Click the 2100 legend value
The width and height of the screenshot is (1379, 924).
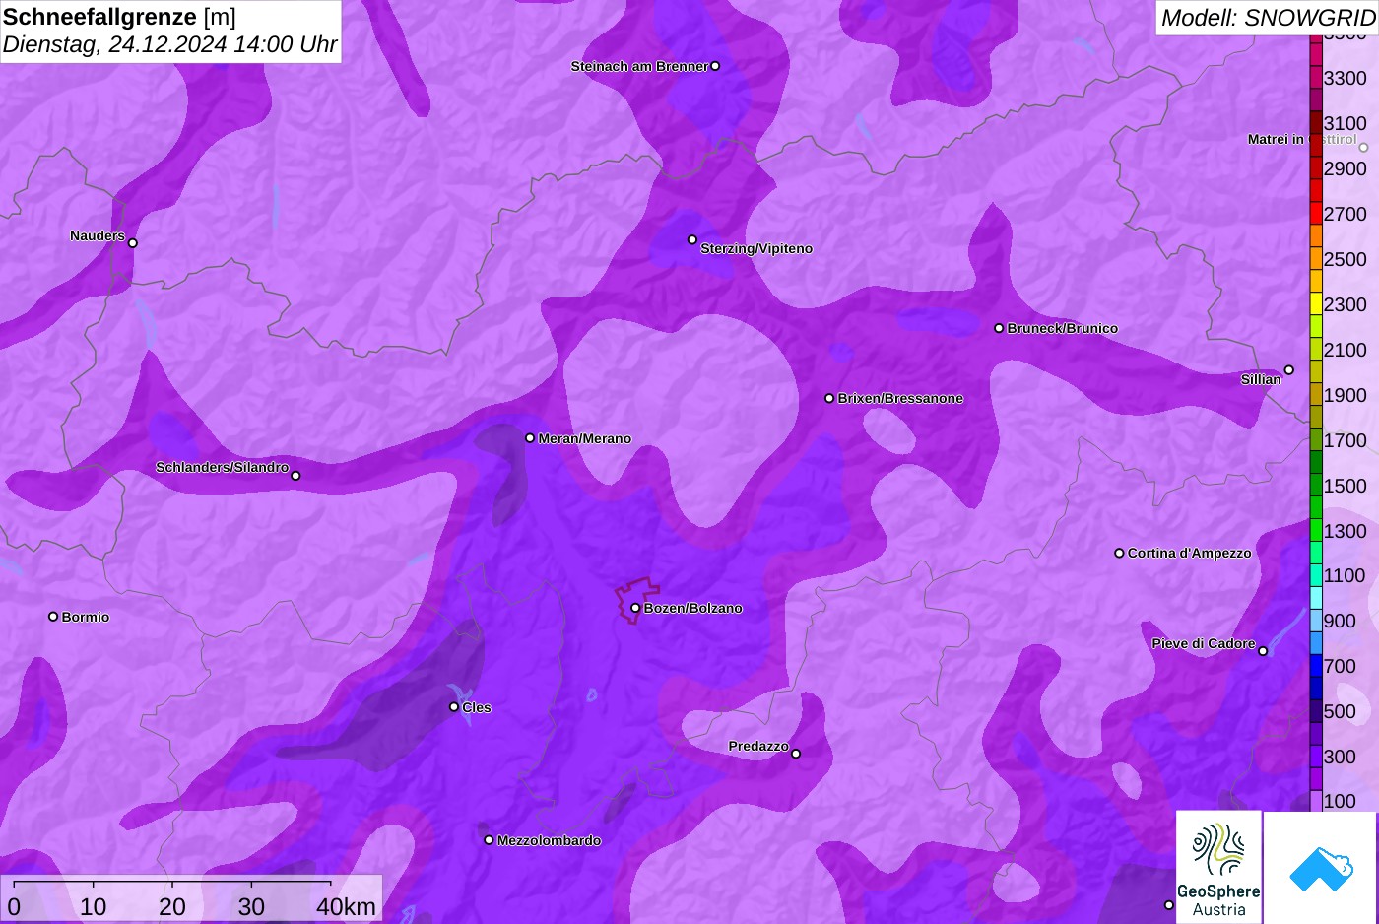click(x=1345, y=350)
